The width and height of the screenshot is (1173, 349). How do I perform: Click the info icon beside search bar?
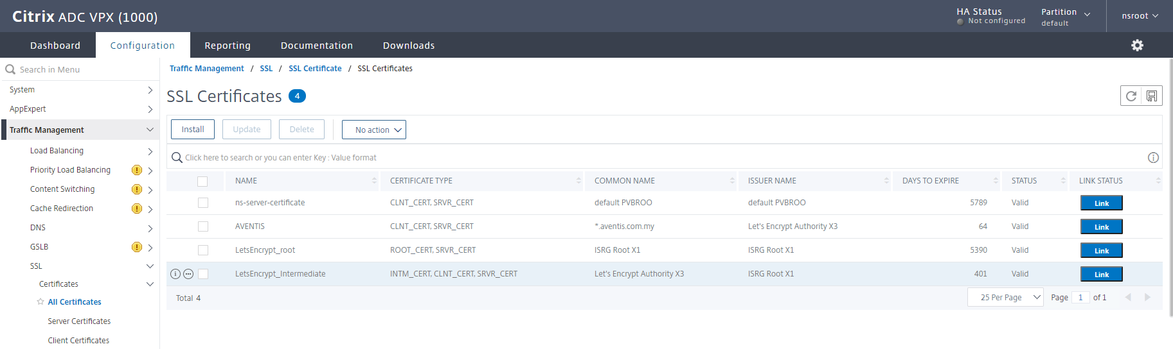1153,158
